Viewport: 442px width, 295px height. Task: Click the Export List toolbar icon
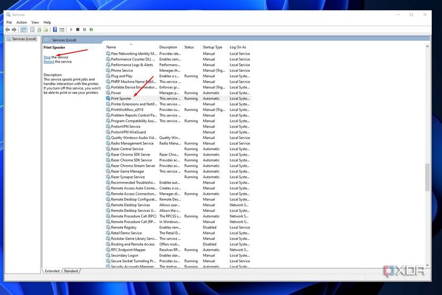(x=46, y=29)
